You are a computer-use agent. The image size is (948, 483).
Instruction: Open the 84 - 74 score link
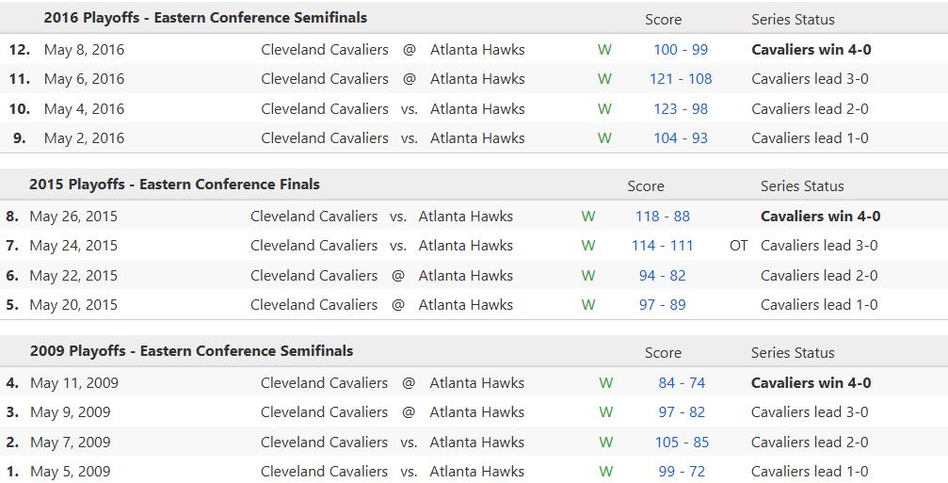click(681, 383)
